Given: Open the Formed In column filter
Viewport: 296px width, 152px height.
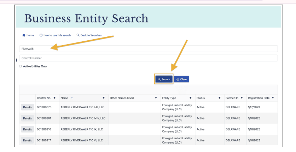Looking at the screenshot, I should [242, 98].
